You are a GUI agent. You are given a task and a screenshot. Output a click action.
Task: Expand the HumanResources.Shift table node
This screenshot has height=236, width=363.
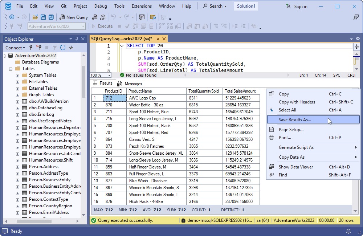click(17, 160)
